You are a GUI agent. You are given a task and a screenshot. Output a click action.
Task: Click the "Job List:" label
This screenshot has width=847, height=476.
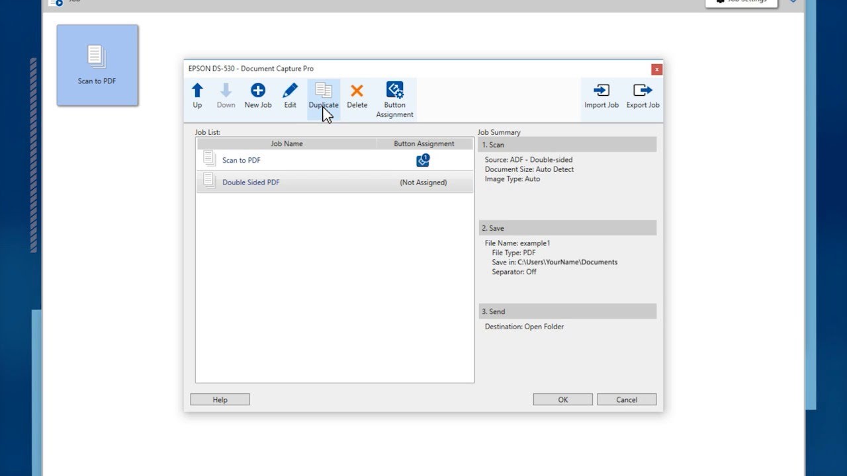[x=208, y=132]
